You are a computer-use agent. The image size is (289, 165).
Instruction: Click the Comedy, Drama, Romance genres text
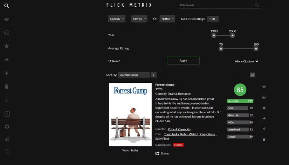pos(173,94)
